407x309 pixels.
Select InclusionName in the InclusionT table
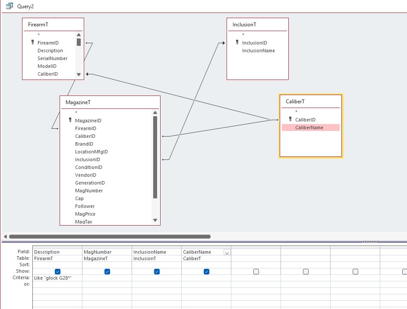click(258, 51)
